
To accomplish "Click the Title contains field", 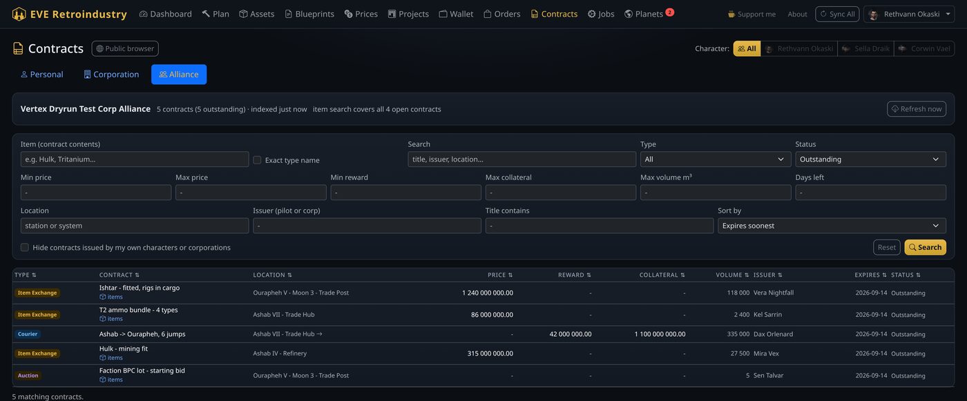I will (600, 226).
